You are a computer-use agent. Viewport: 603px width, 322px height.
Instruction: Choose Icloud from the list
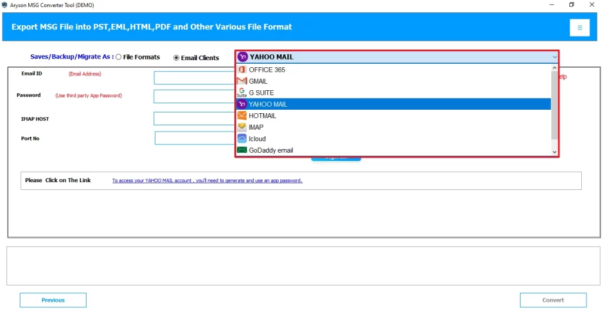pyautogui.click(x=393, y=139)
